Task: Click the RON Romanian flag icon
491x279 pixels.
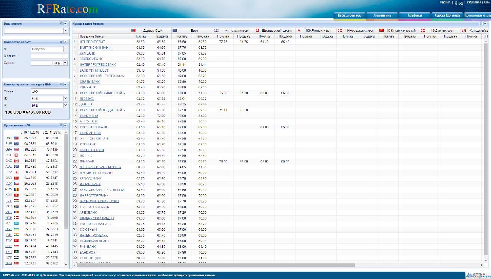Action: click(16, 189)
